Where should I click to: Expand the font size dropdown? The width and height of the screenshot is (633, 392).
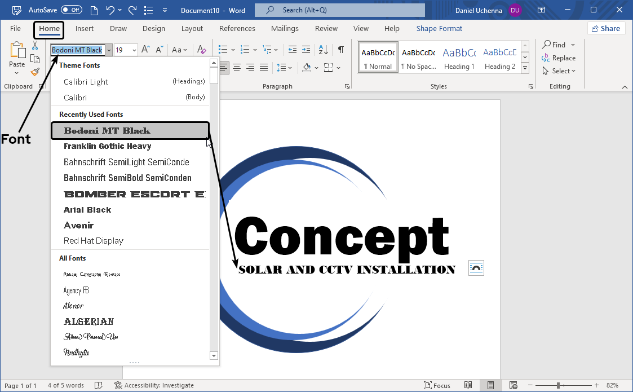pos(134,50)
